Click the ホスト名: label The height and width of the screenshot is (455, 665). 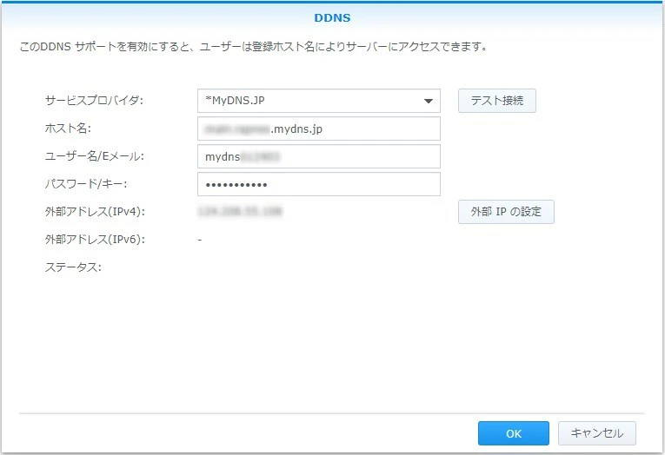[68, 129]
